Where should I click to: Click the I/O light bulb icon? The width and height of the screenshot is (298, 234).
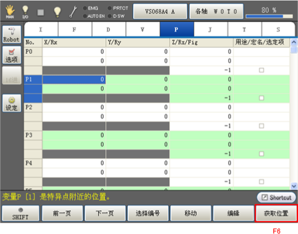[x=25, y=12]
